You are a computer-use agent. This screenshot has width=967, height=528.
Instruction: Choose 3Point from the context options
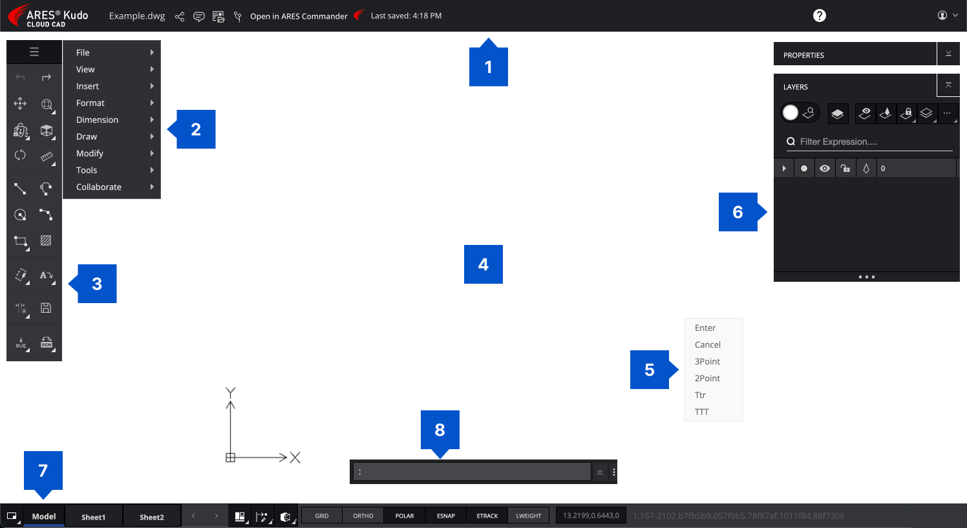[707, 361]
